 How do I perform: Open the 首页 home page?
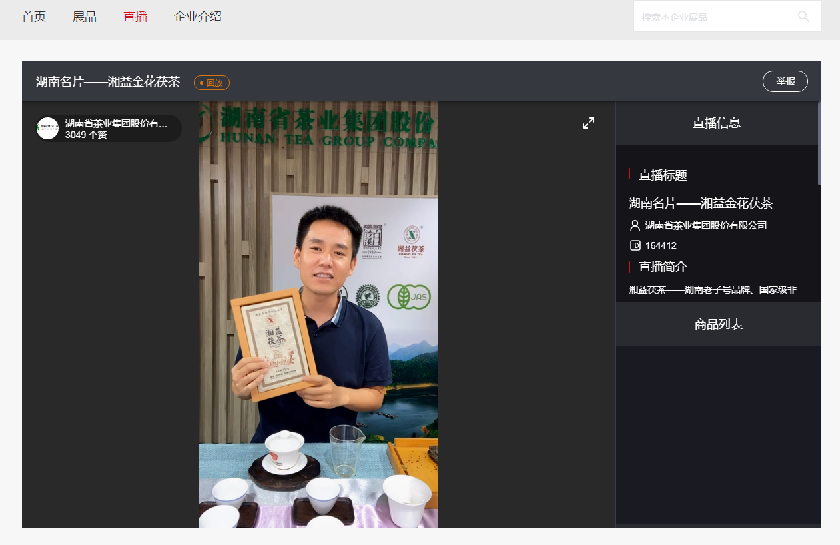(34, 17)
